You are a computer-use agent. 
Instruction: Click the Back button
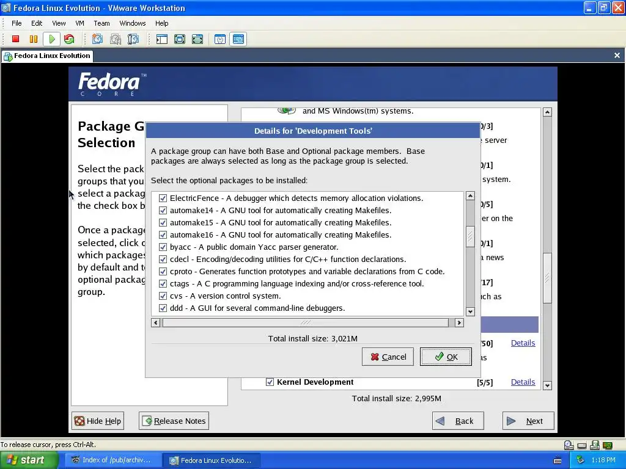tap(458, 421)
